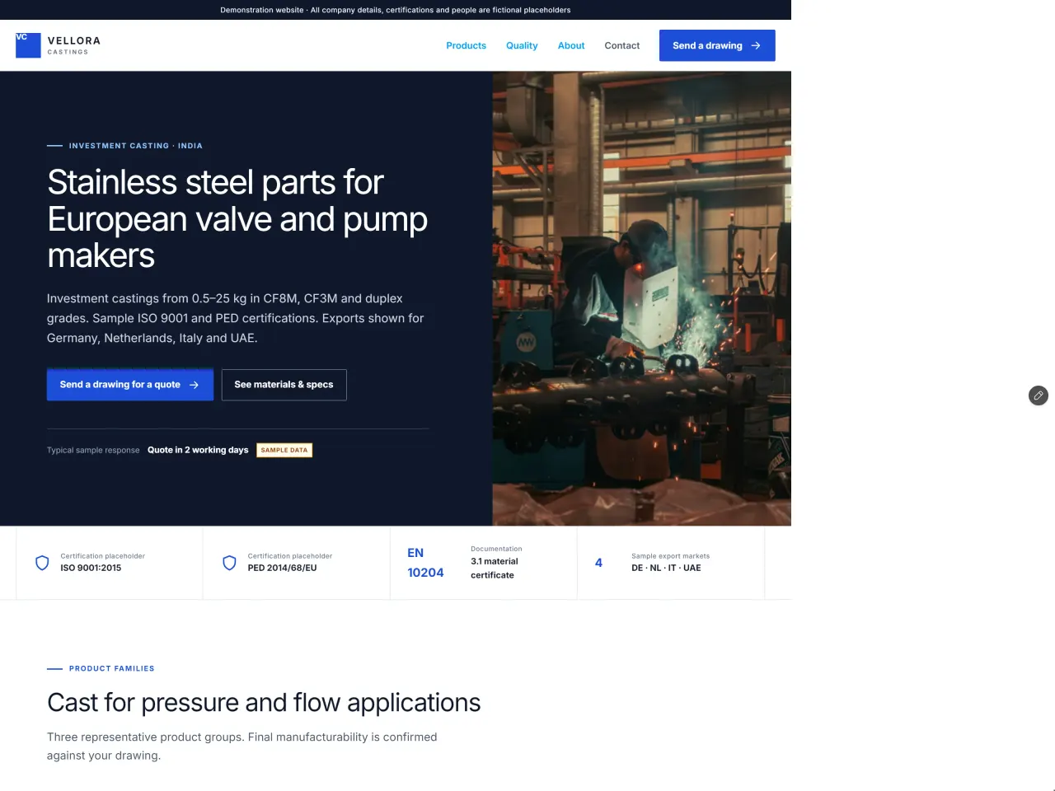Click the DE · NL · IT · UAE markets text
The image size is (1055, 791).
tap(666, 568)
